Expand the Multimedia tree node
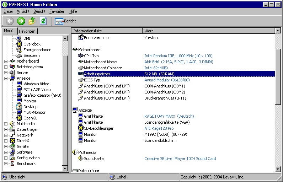 point(6,124)
